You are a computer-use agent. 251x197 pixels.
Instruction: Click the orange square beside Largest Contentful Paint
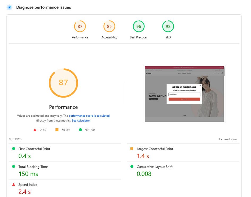point(132,149)
